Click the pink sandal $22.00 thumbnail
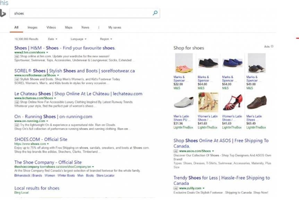 (184, 63)
